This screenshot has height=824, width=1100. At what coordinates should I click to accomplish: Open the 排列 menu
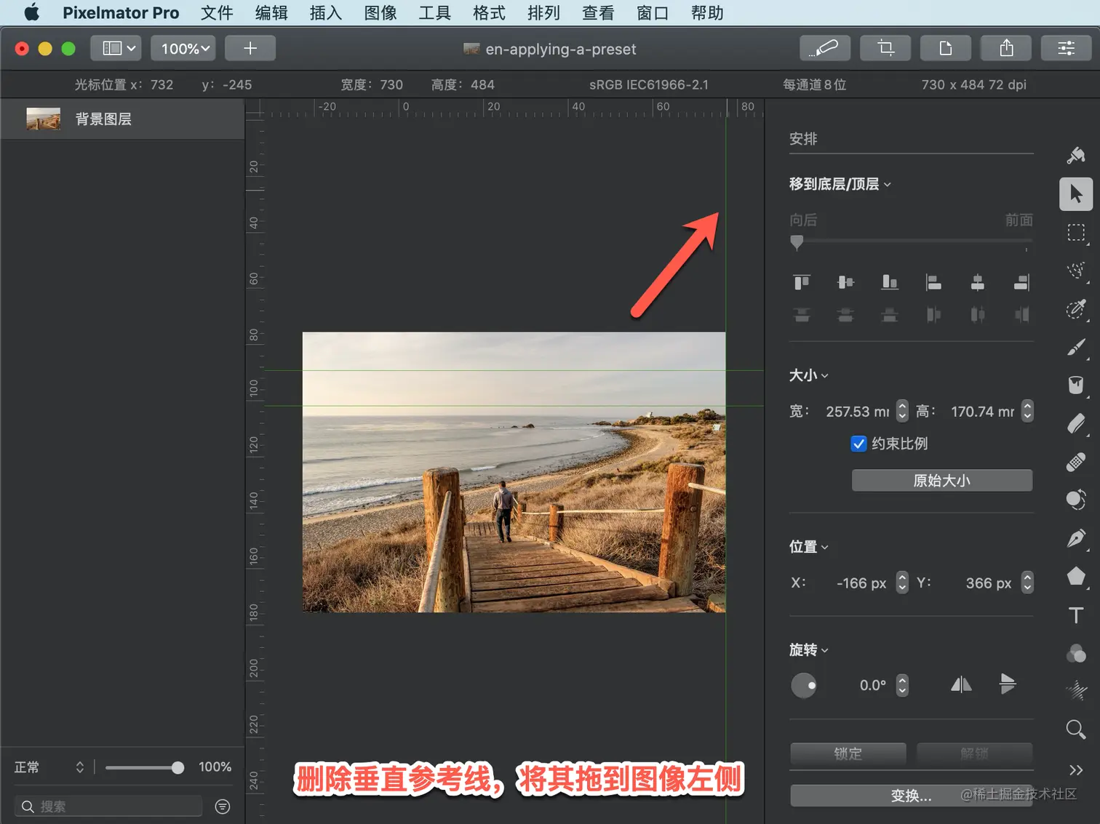click(544, 13)
